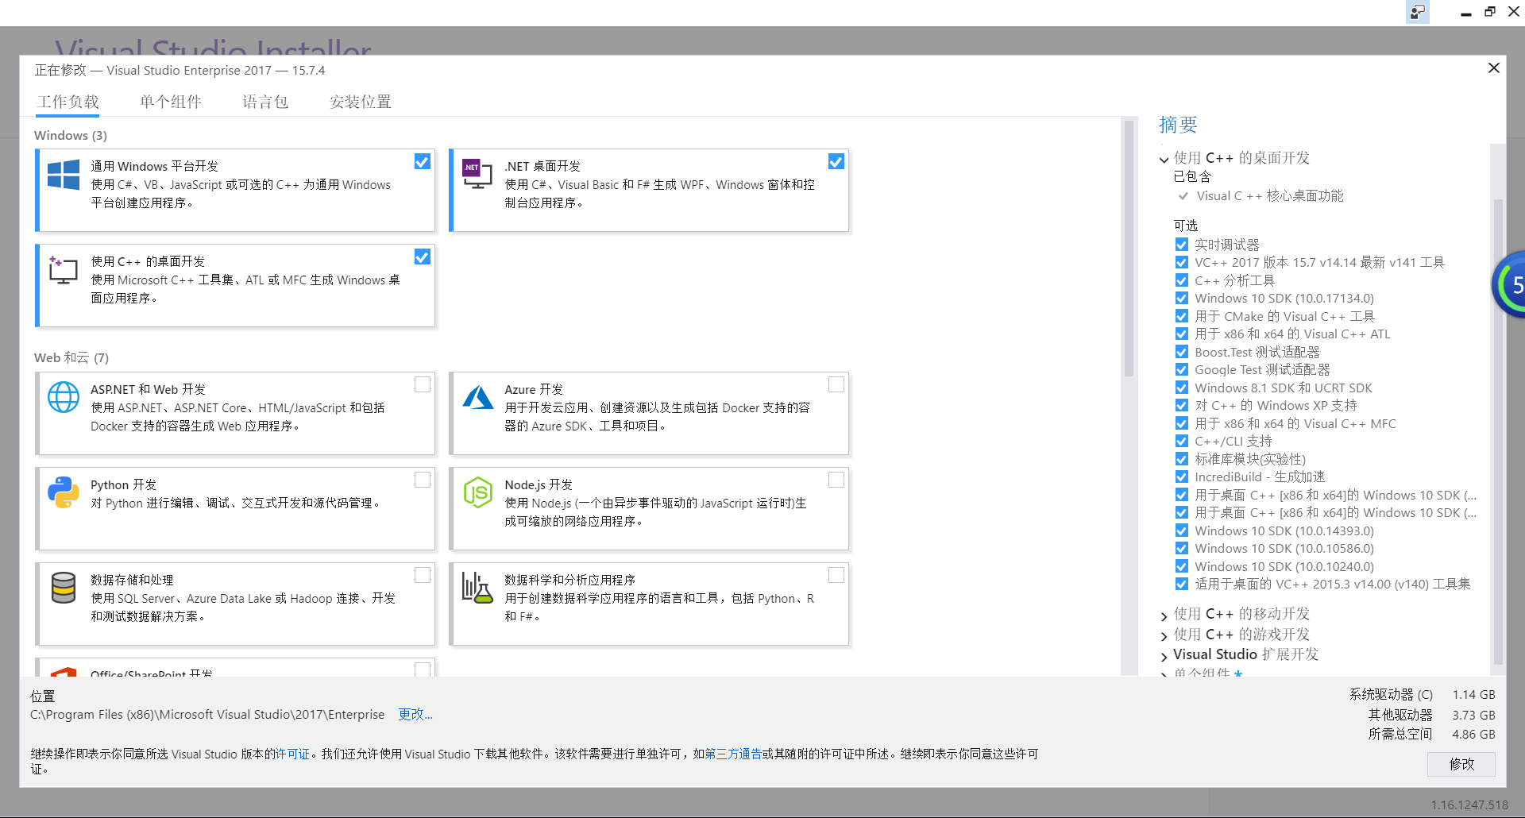Check 数据科学和分析应用程序 workload
The width and height of the screenshot is (1525, 818).
tap(836, 575)
